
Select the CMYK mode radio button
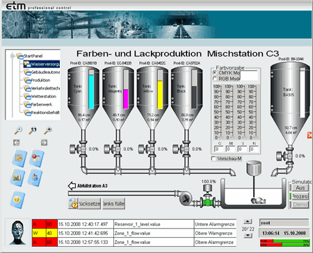pos(215,73)
